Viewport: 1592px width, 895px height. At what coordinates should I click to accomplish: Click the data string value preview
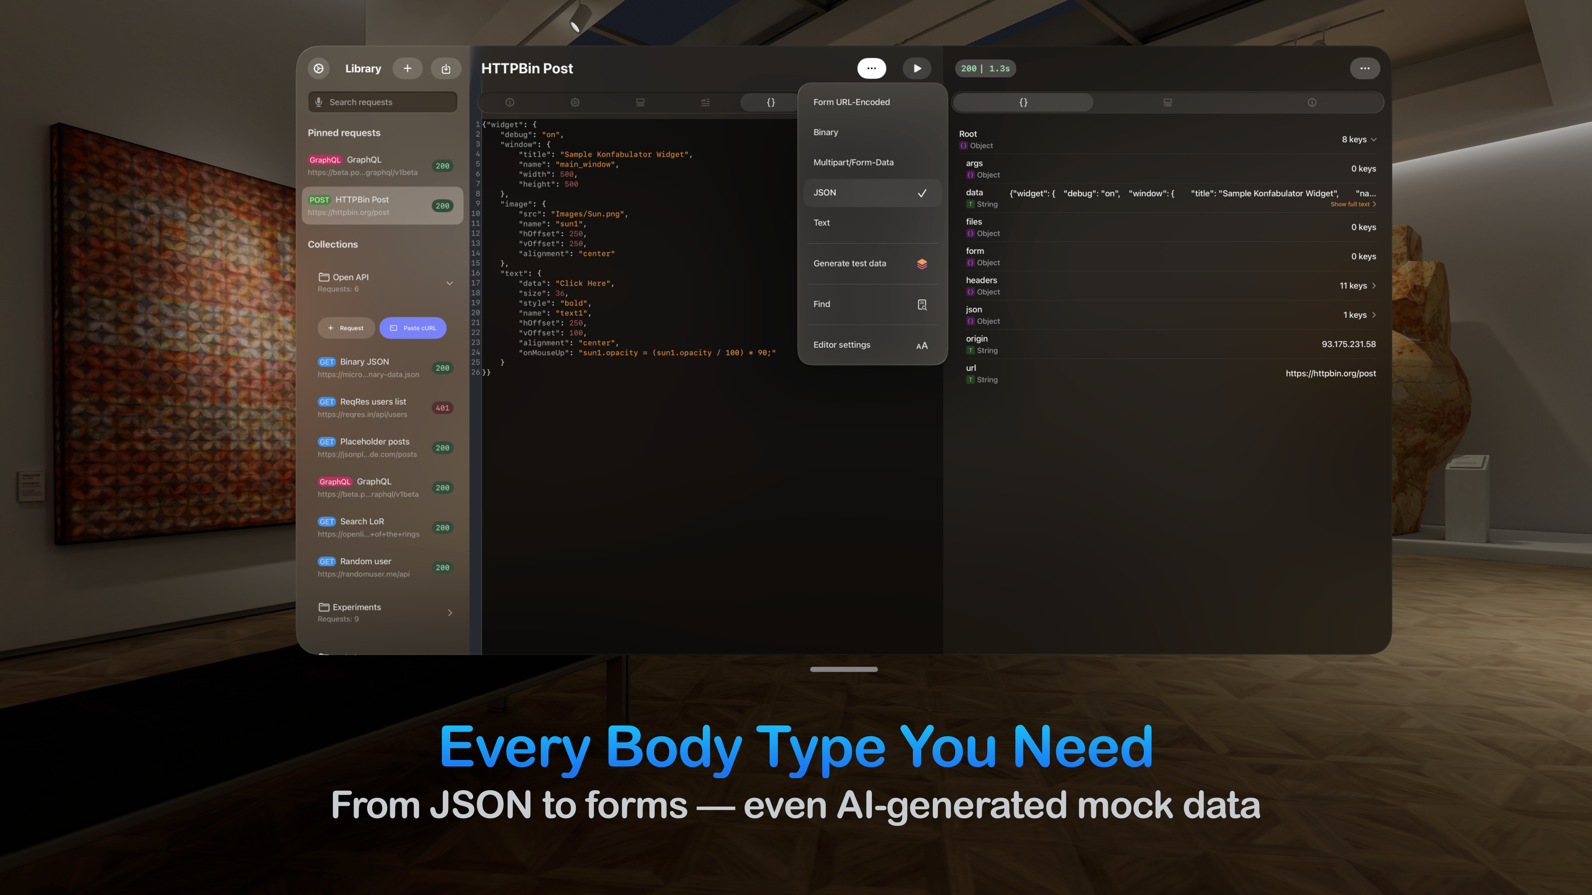[x=1192, y=194]
